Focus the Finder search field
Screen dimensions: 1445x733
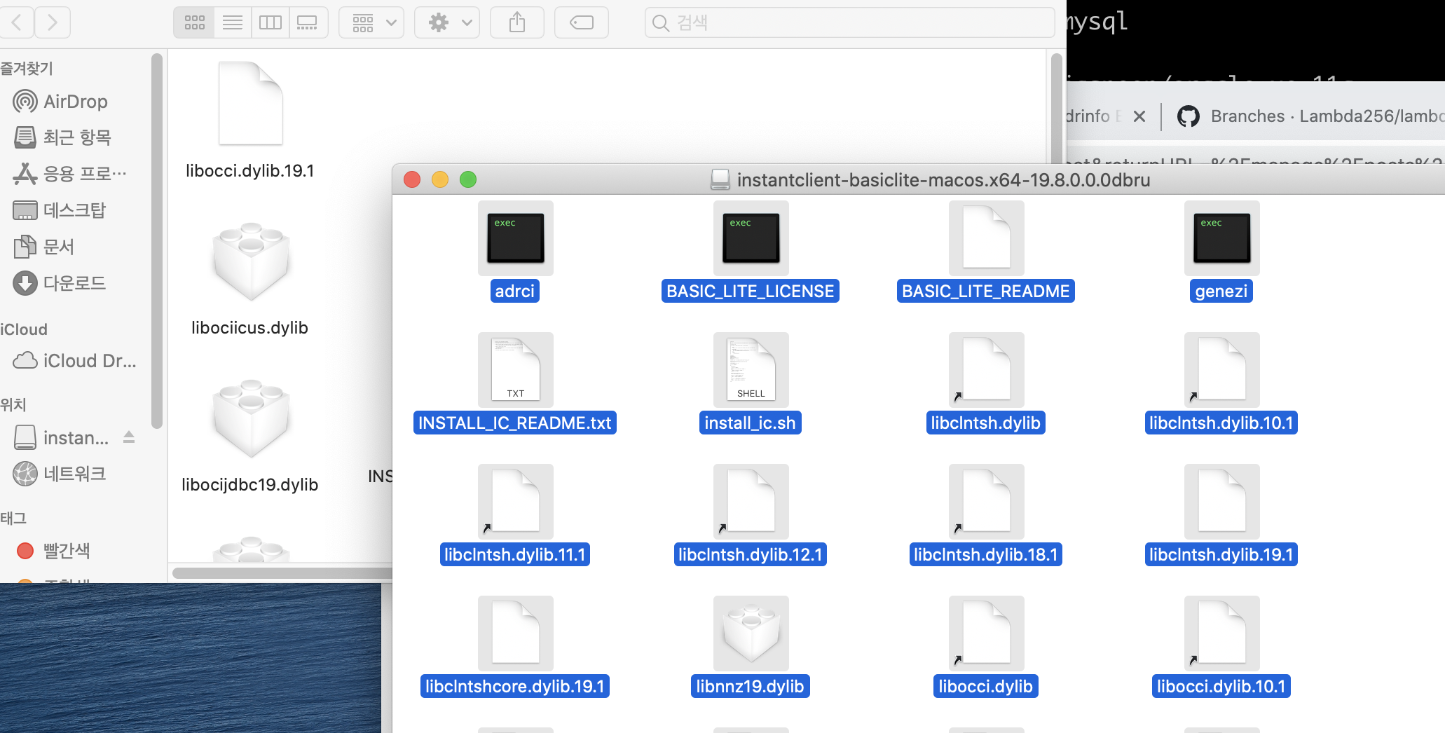[849, 23]
